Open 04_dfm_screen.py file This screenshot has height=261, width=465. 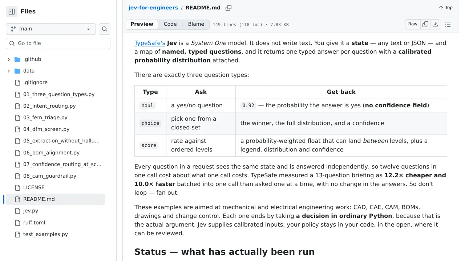click(x=46, y=129)
